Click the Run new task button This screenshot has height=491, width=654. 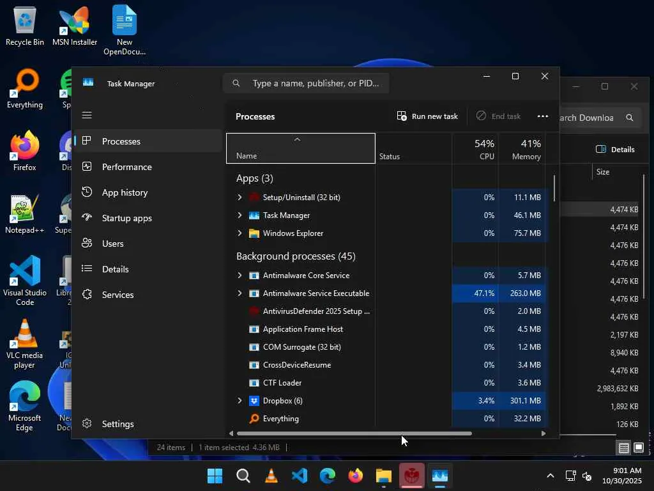tap(427, 116)
